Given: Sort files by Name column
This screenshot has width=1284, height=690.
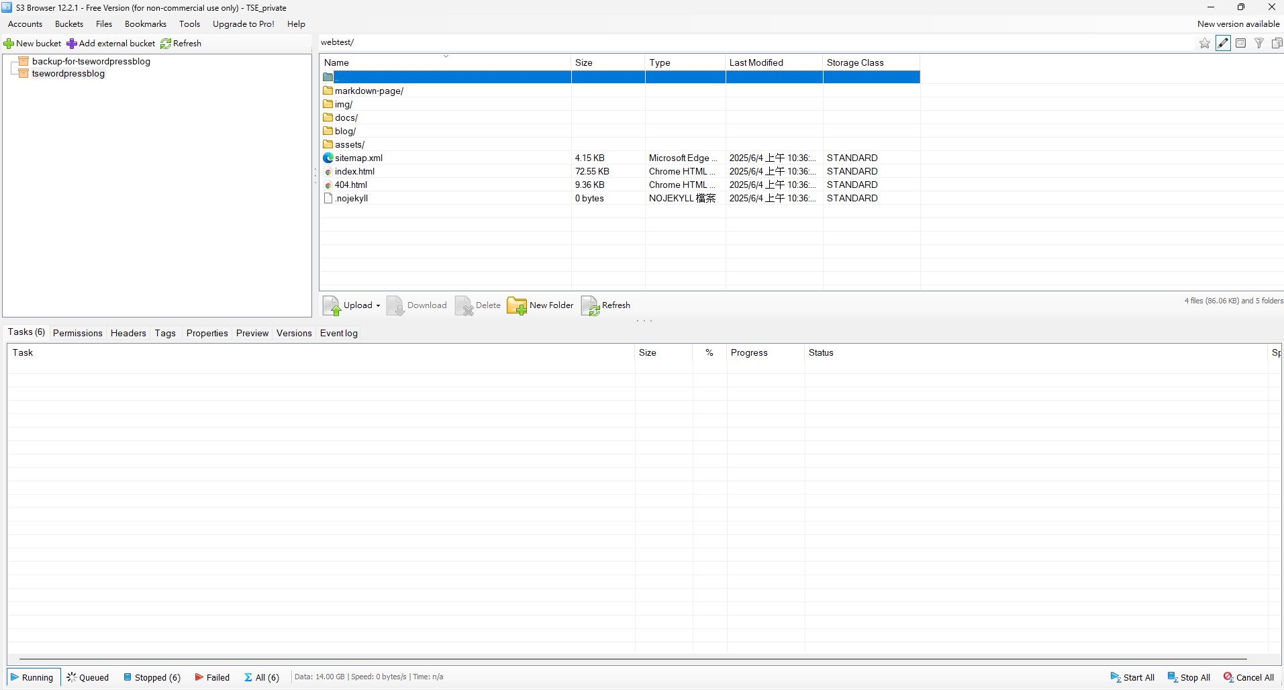Looking at the screenshot, I should [446, 62].
